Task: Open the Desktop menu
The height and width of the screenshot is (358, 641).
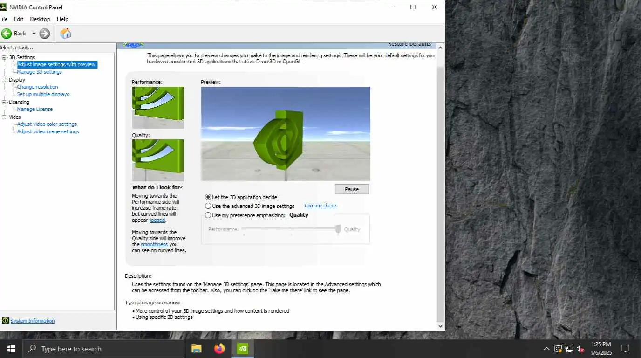Action: coord(40,19)
